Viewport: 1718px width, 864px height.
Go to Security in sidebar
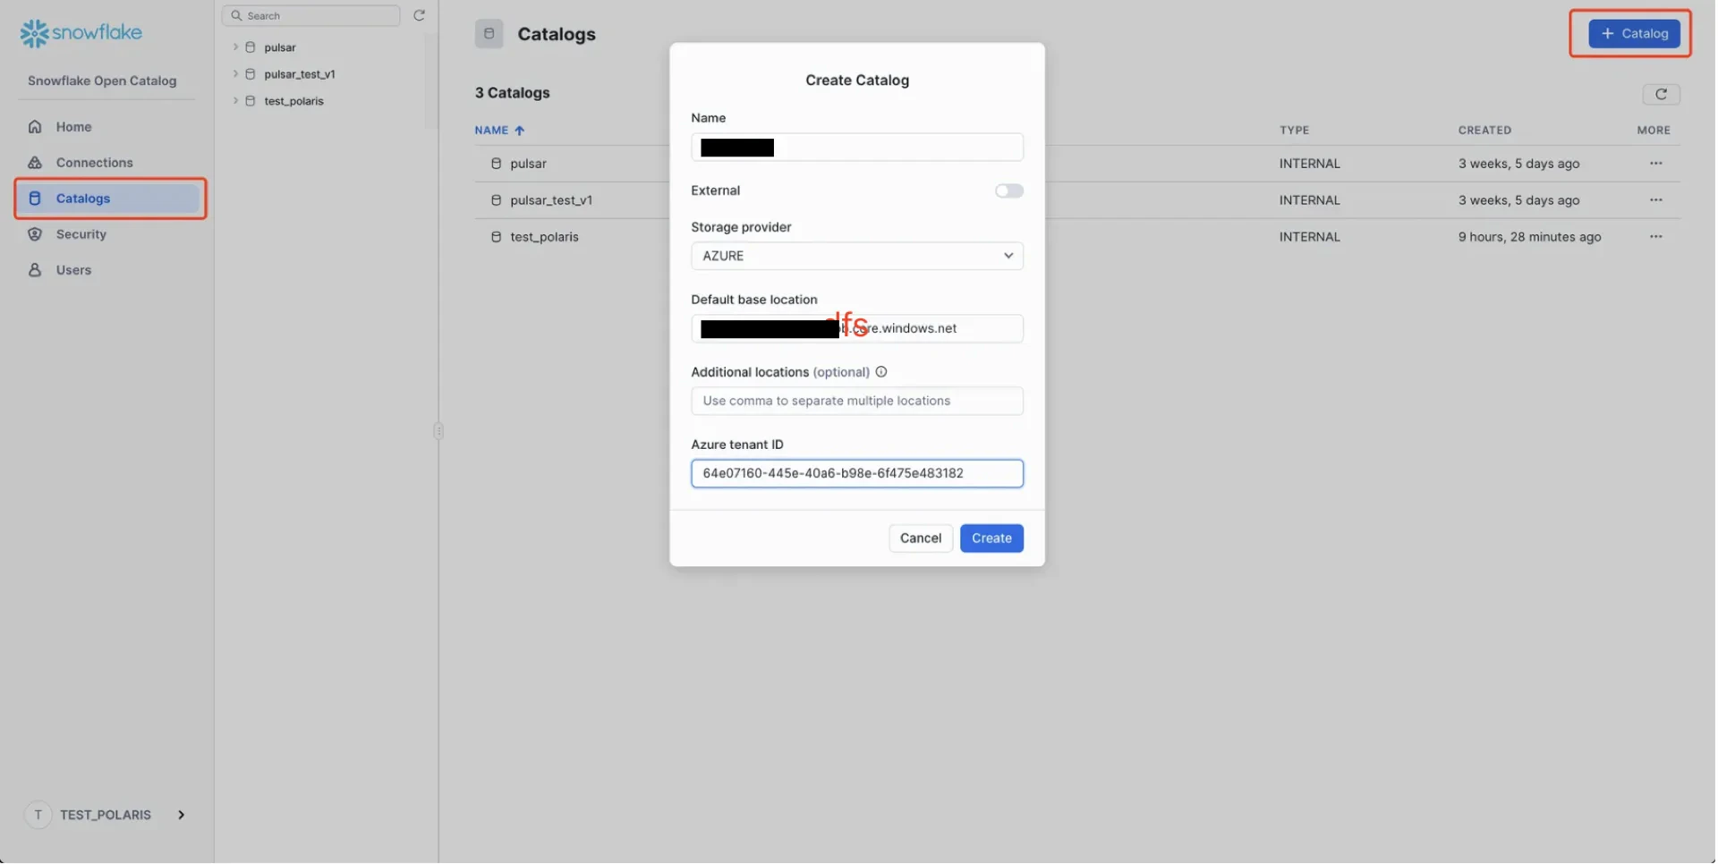coord(81,234)
